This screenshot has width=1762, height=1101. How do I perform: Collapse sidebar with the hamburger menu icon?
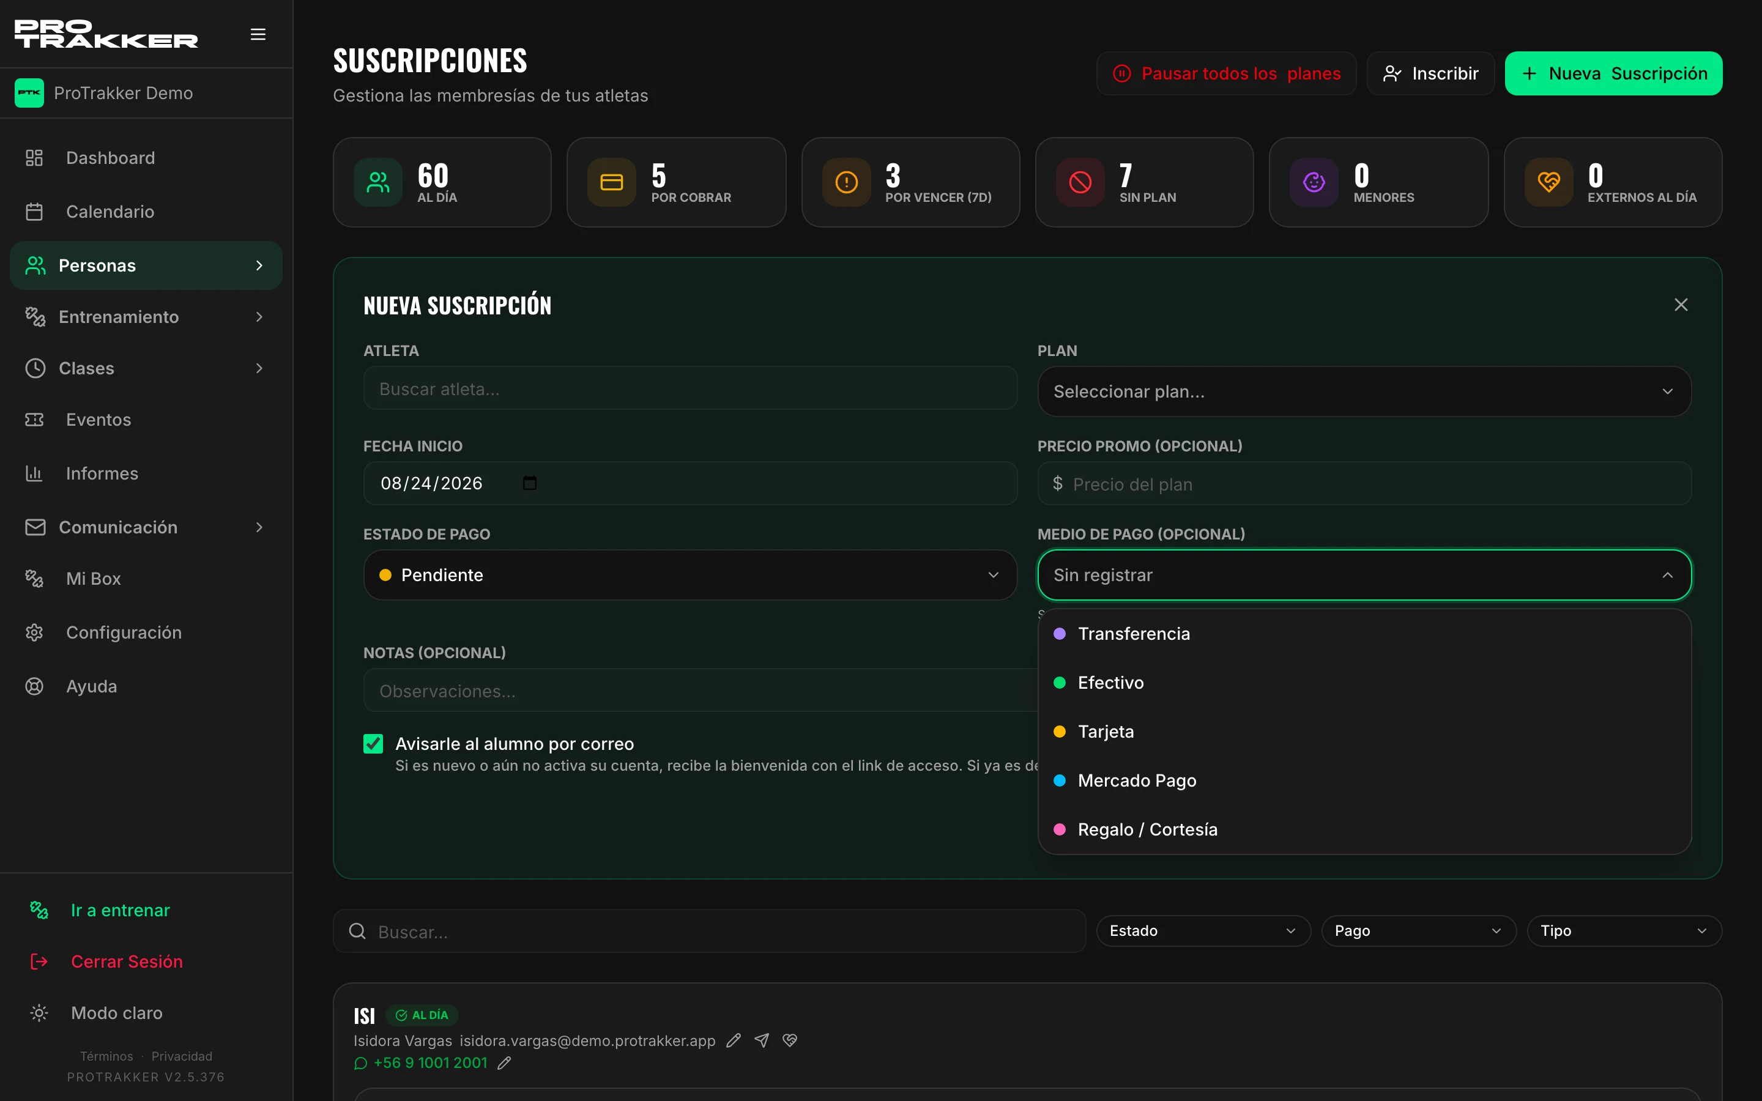(258, 34)
